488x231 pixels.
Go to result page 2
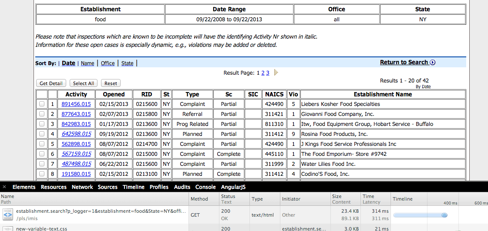[x=263, y=73]
